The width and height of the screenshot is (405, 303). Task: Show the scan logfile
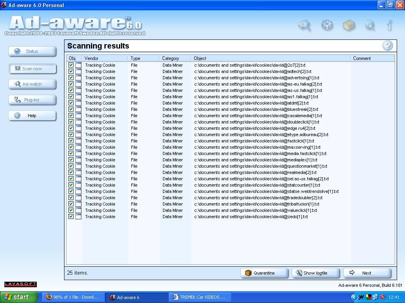(x=316, y=273)
